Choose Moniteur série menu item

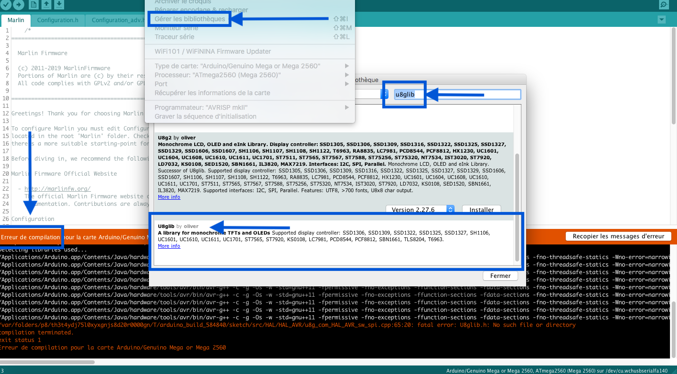[x=176, y=28]
